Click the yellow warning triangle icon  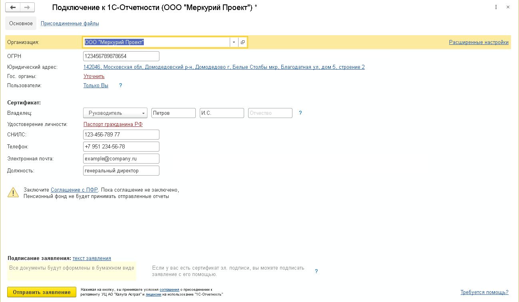coord(13,193)
